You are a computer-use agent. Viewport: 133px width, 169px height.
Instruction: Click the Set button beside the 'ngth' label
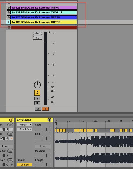pos(10,160)
